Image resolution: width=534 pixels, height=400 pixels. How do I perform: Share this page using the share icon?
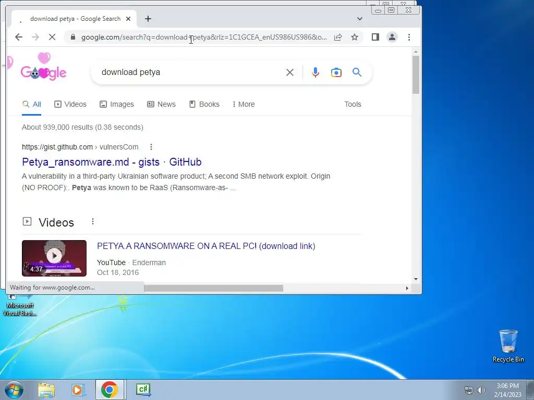338,37
